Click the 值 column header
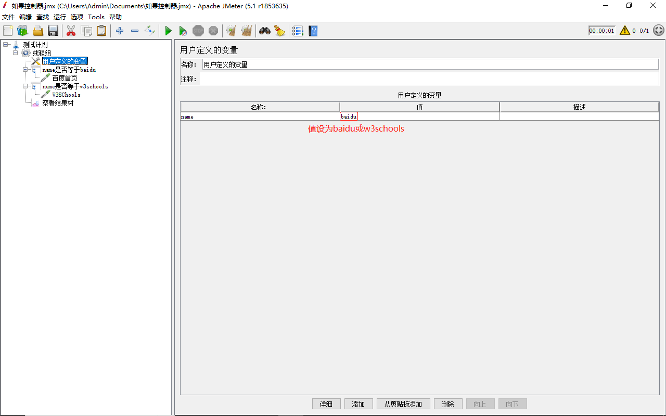Viewport: 666px width, 416px height. 420,107
